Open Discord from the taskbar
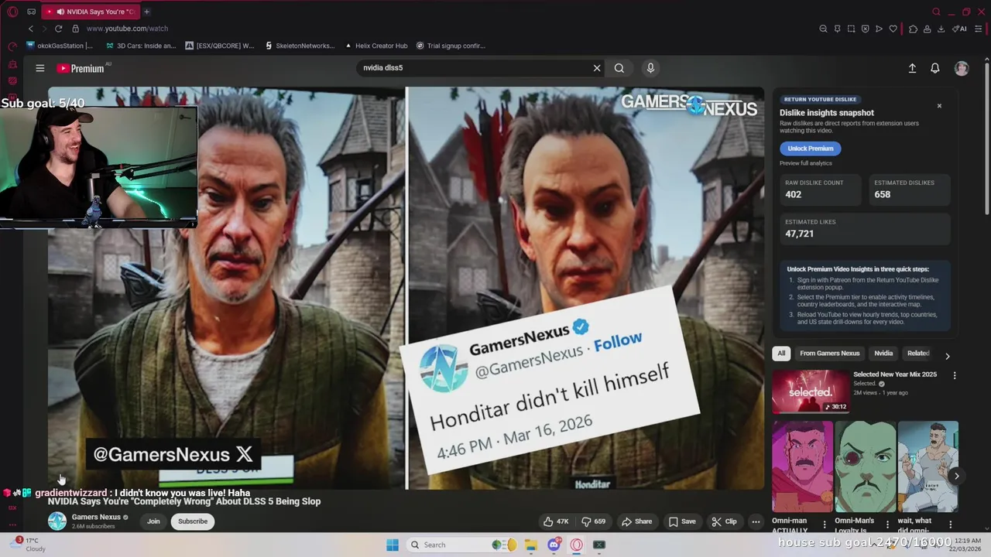The height and width of the screenshot is (557, 991). 554,545
